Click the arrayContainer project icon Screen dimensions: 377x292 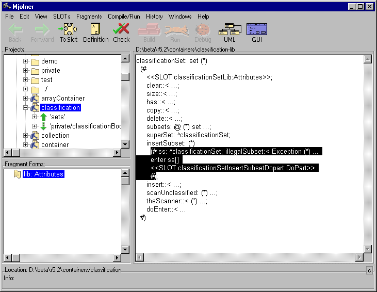click(35, 99)
